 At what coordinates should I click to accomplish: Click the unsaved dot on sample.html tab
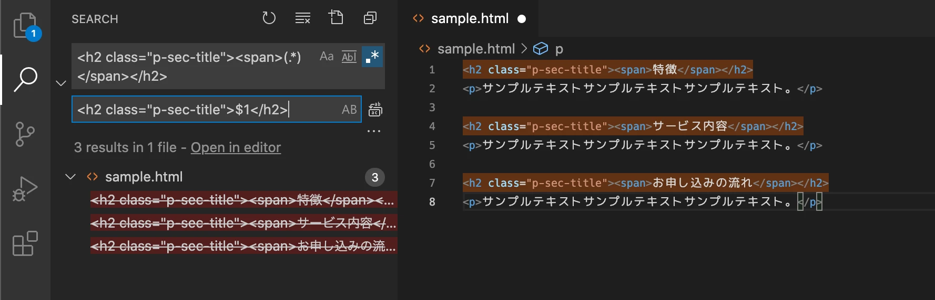tap(522, 19)
